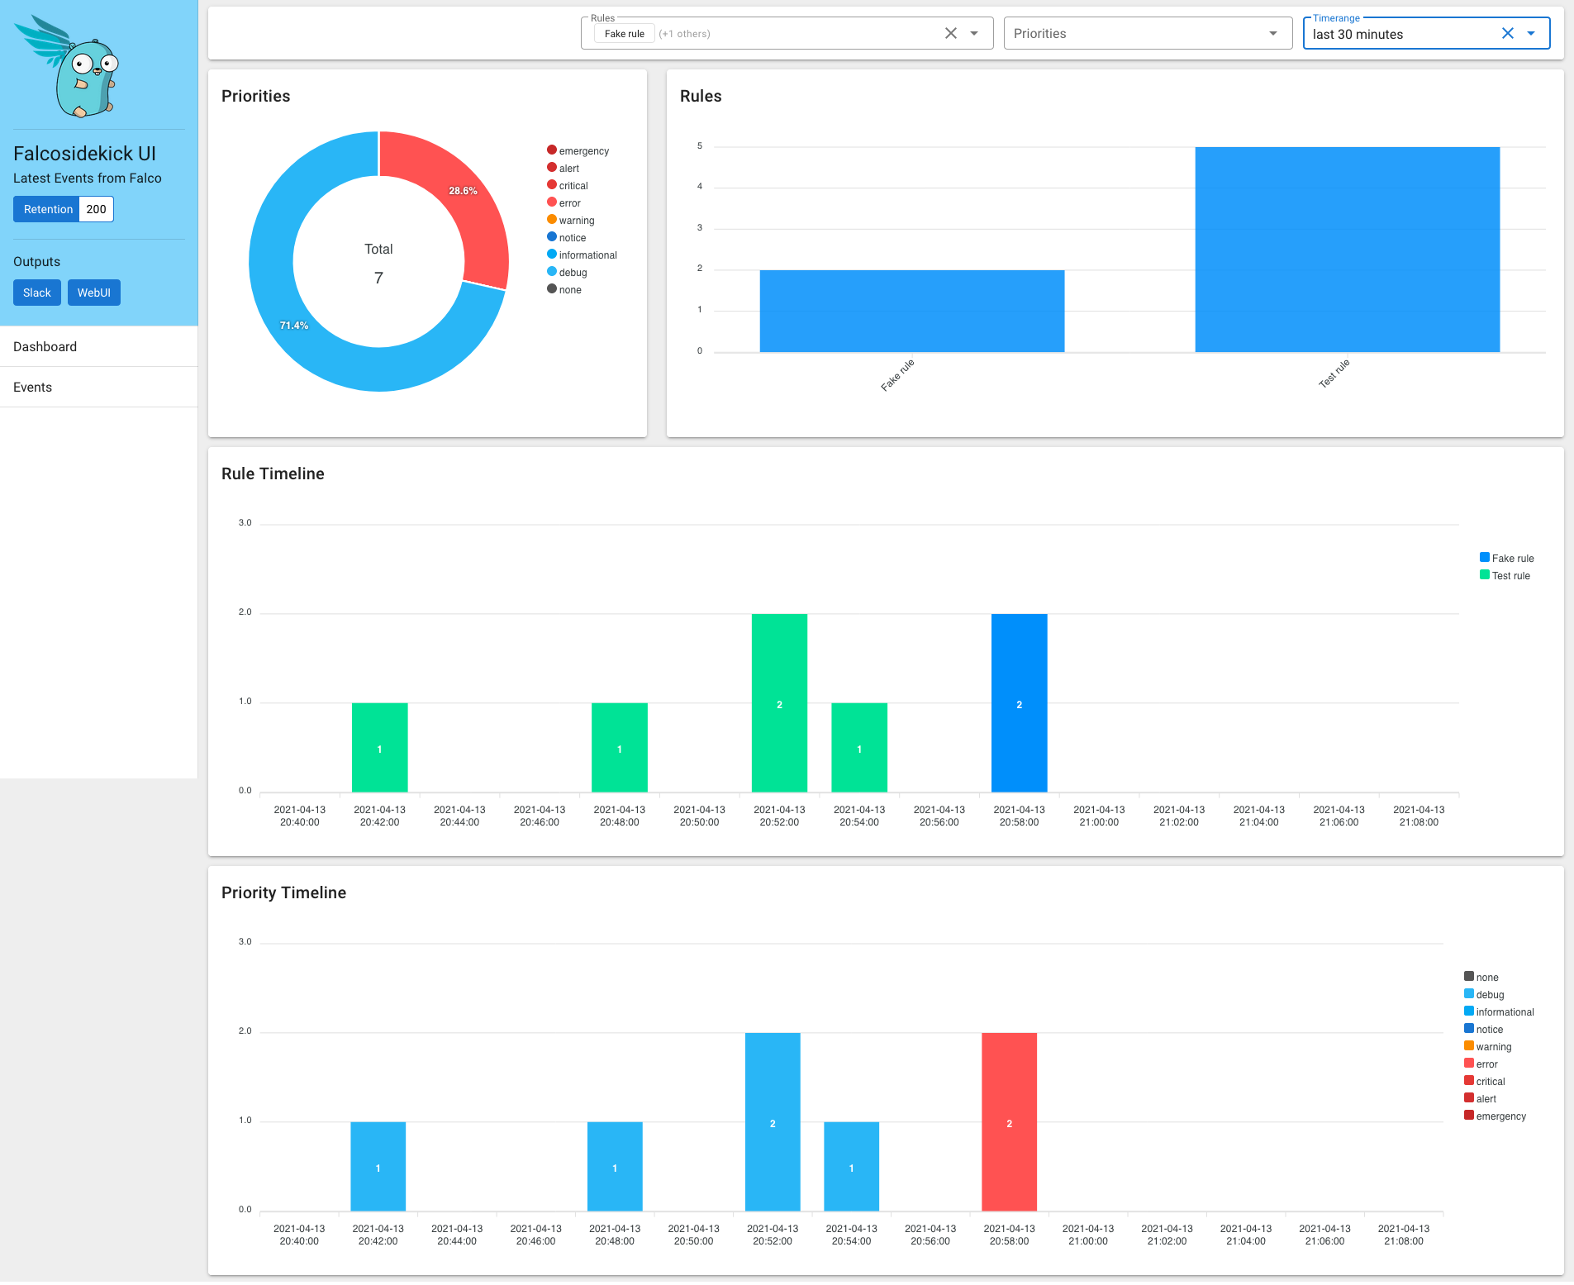Screen dimensions: 1574x1285
Task: Clear the selected Rules filter
Action: tap(950, 33)
